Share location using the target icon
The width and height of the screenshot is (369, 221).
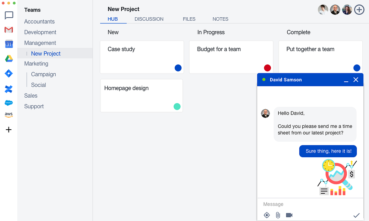[x=267, y=215]
